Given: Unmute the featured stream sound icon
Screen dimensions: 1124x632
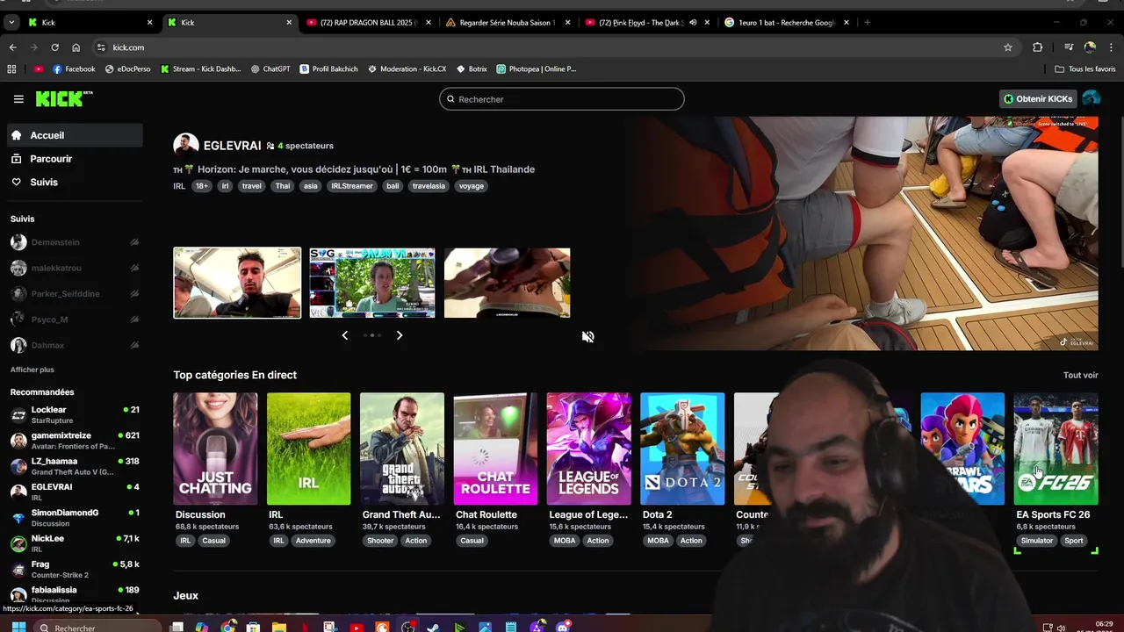Looking at the screenshot, I should pos(587,337).
